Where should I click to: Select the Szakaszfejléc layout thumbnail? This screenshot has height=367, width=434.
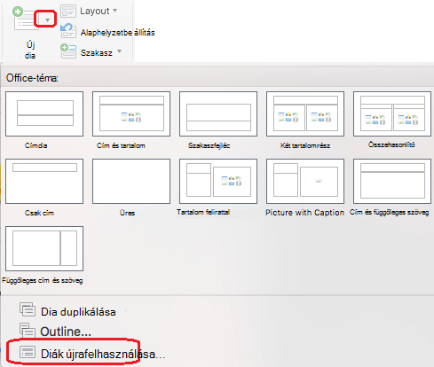218,113
